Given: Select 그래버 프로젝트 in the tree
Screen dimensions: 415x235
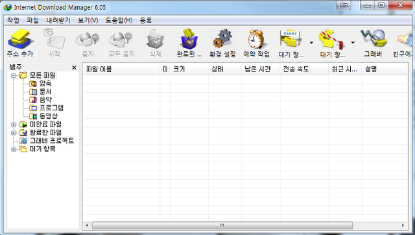Looking at the screenshot, I should 52,140.
